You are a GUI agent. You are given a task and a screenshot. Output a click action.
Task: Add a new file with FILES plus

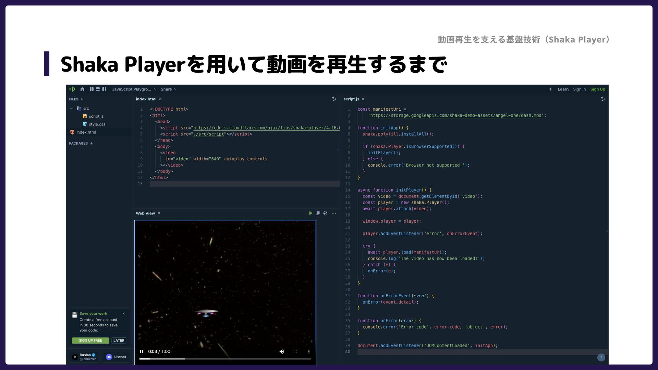(82, 99)
